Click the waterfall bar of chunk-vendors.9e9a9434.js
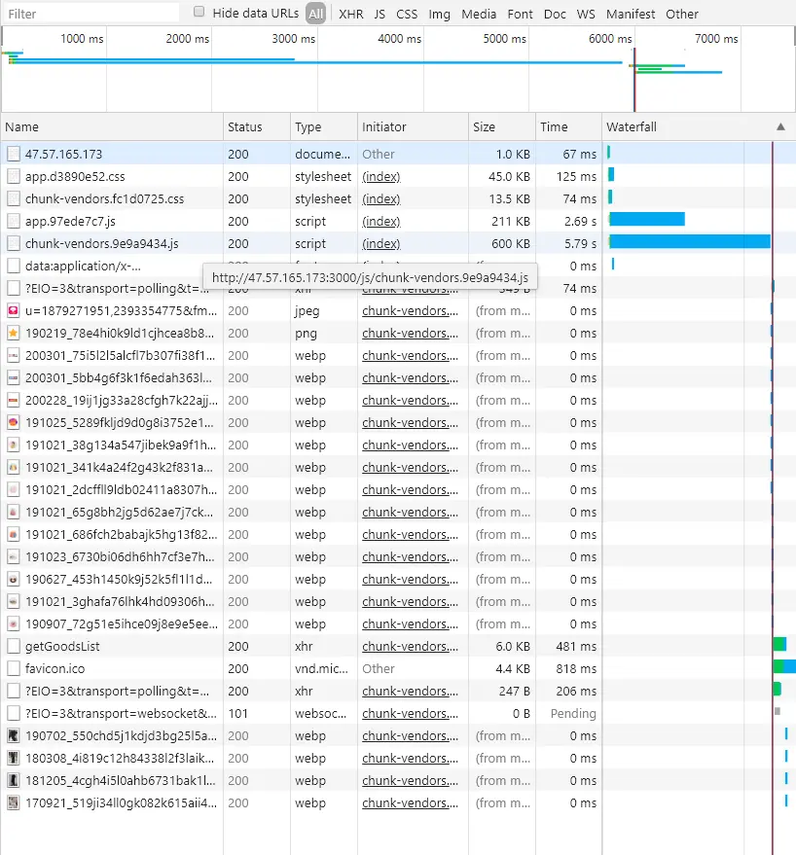The image size is (796, 855). tap(689, 242)
